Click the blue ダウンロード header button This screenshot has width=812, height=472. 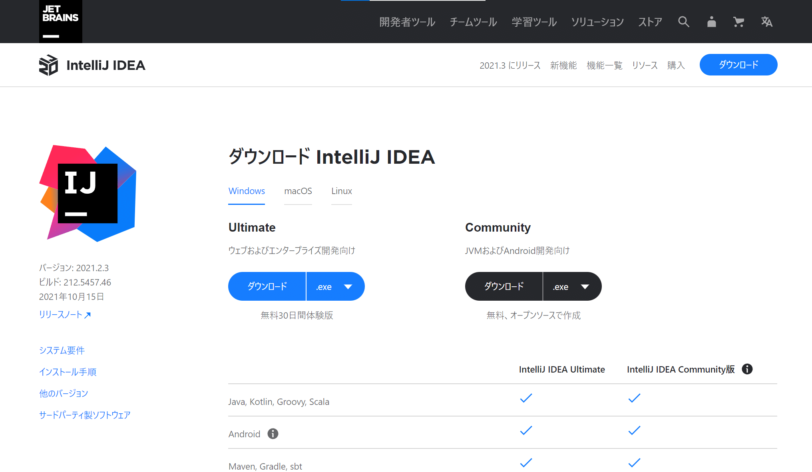click(738, 65)
